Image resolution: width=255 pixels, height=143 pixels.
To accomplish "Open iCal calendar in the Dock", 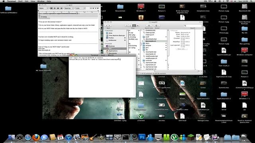I will click(x=60, y=137).
